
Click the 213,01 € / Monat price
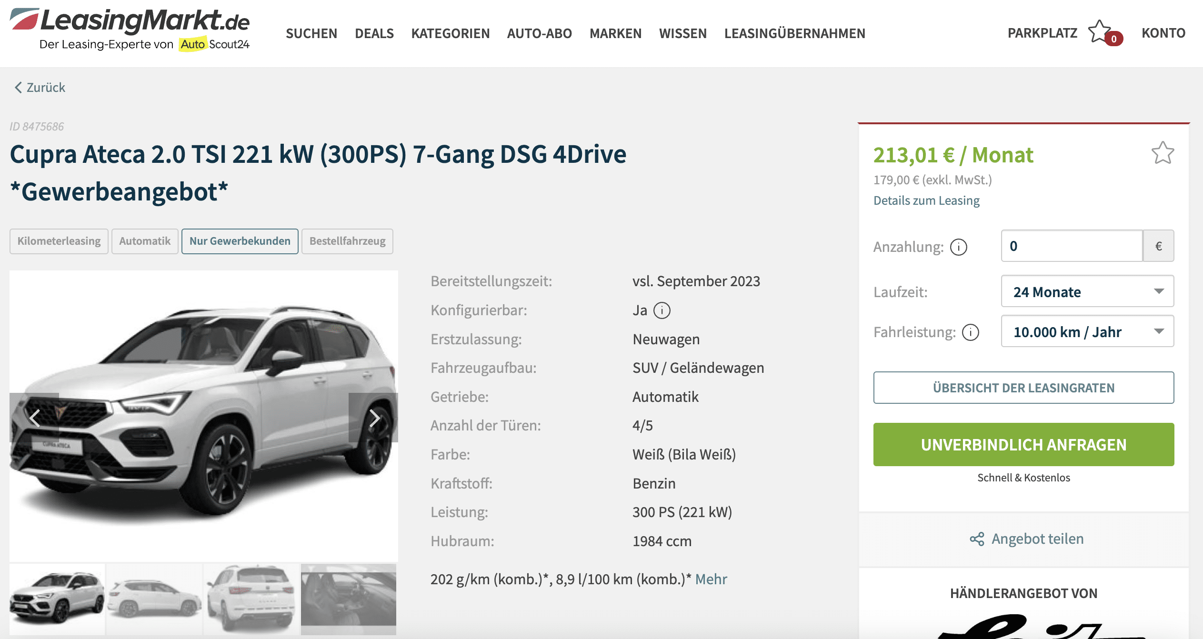tap(953, 155)
